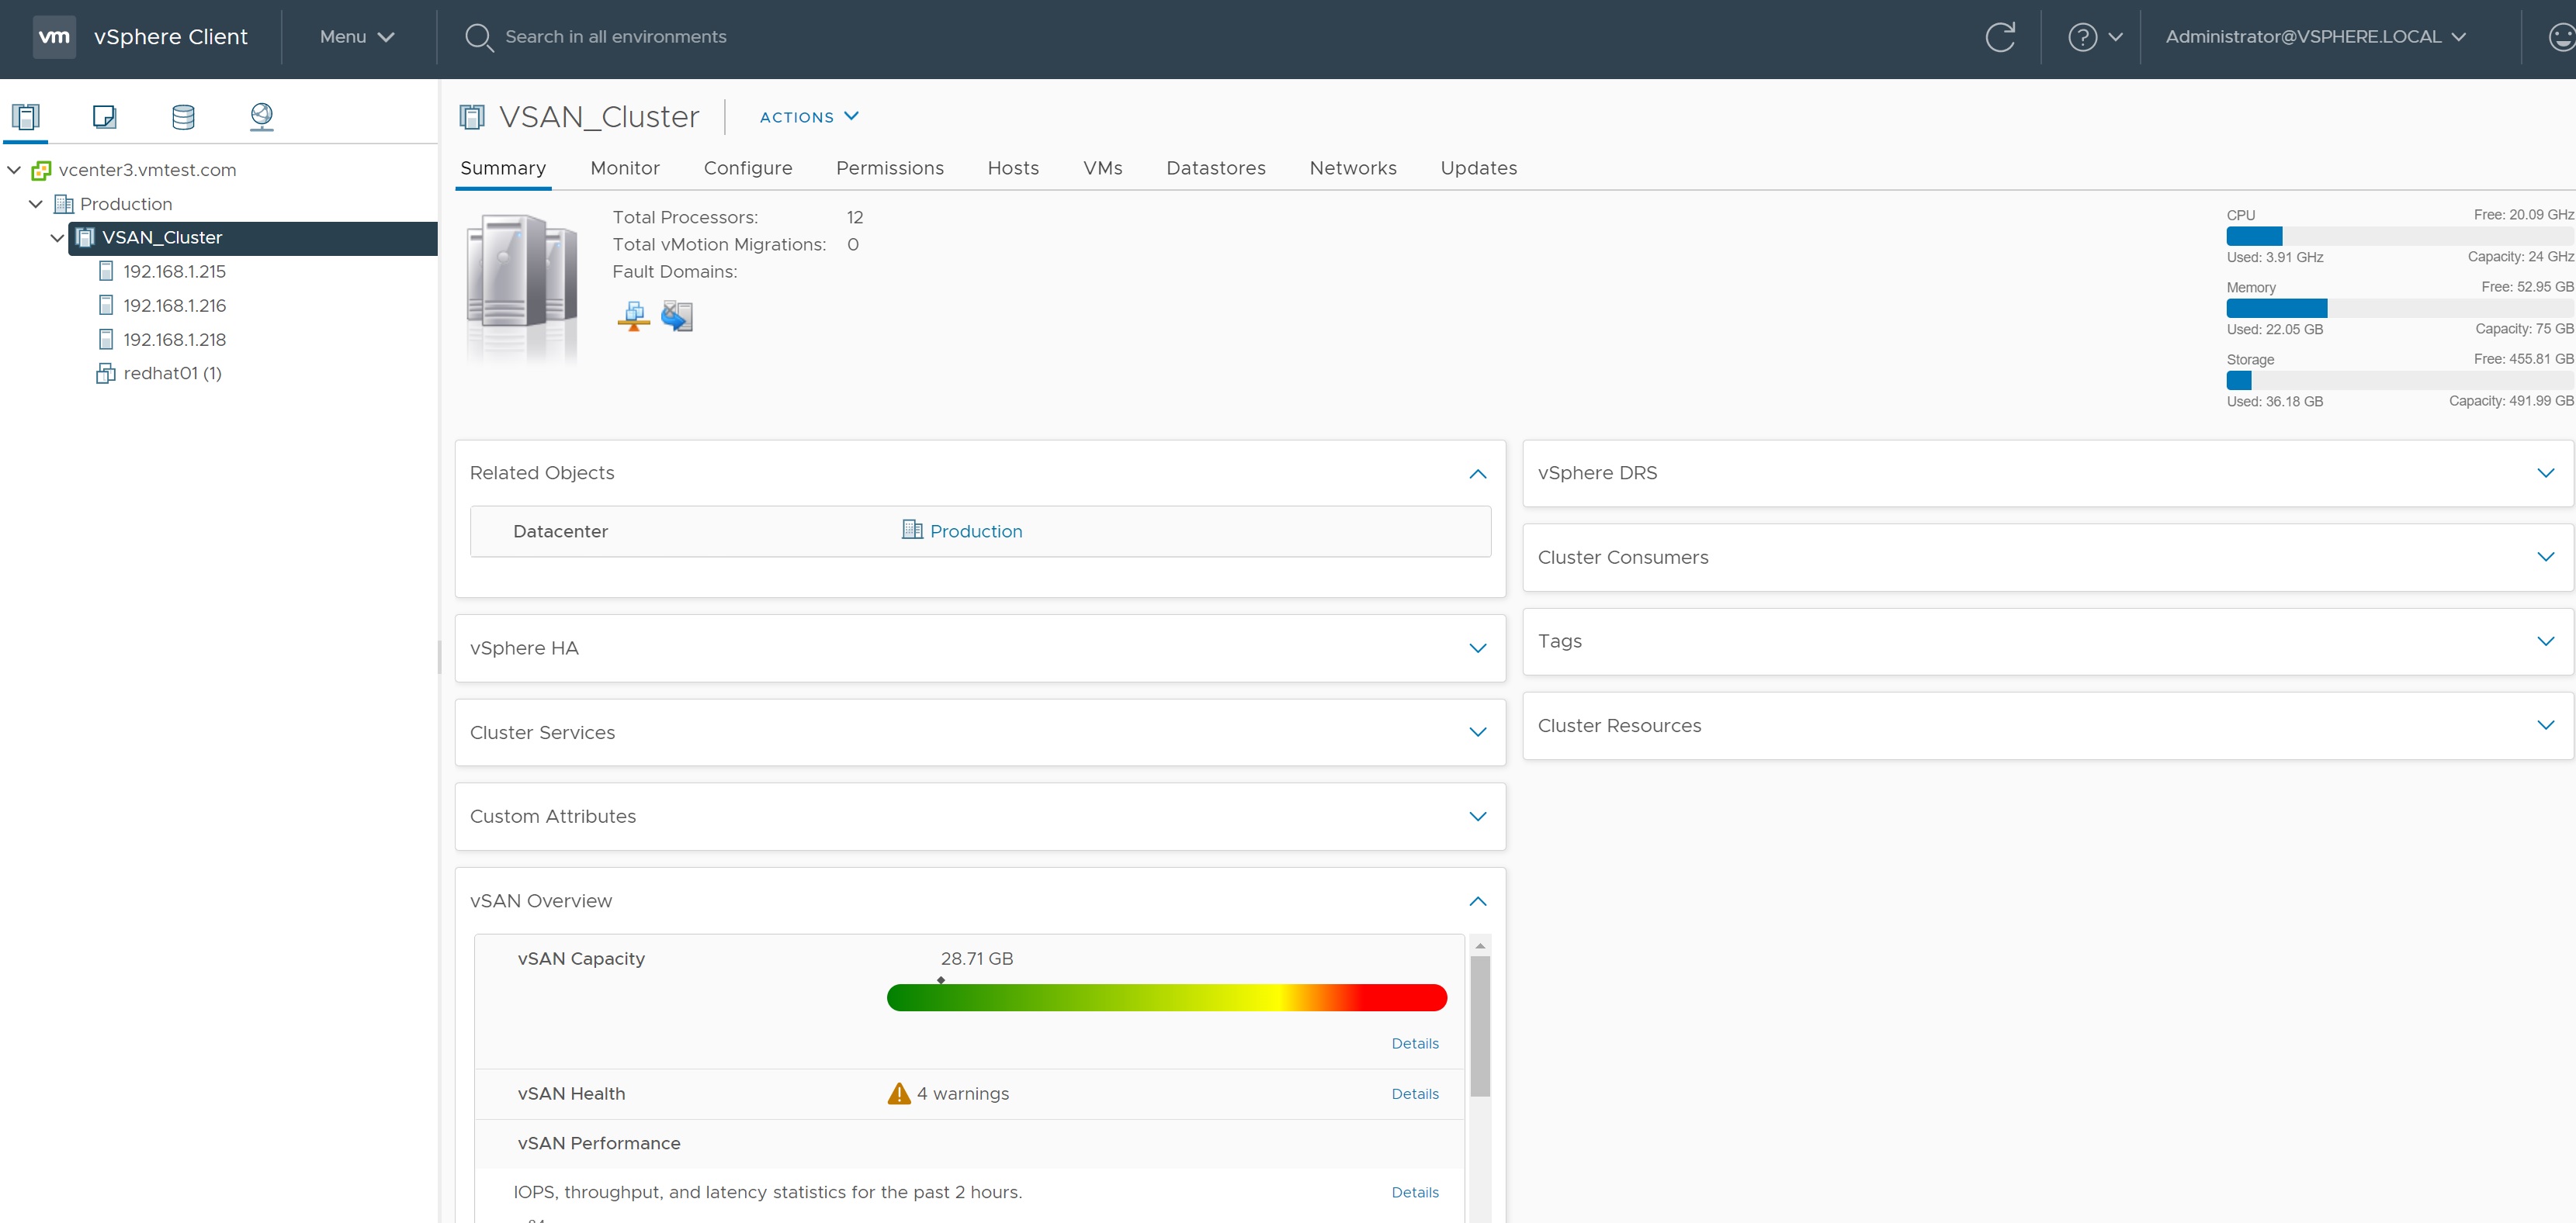Open the help question mark icon
The height and width of the screenshot is (1223, 2576).
click(x=2082, y=37)
